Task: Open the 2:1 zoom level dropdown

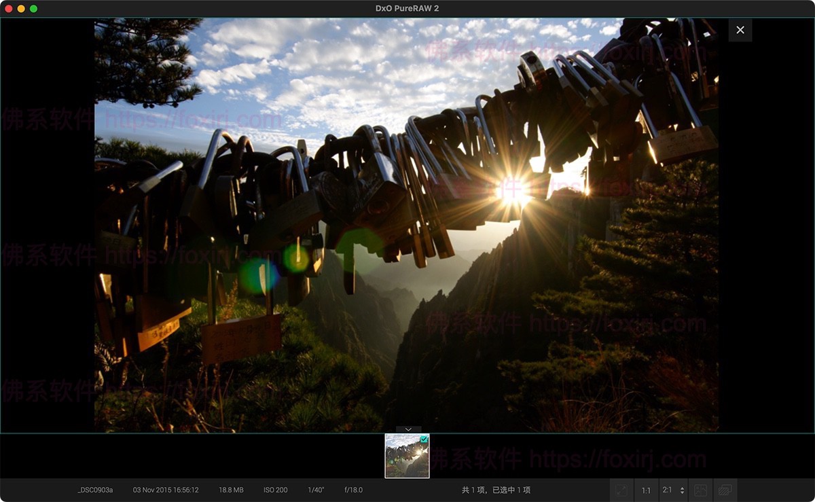Action: 673,490
